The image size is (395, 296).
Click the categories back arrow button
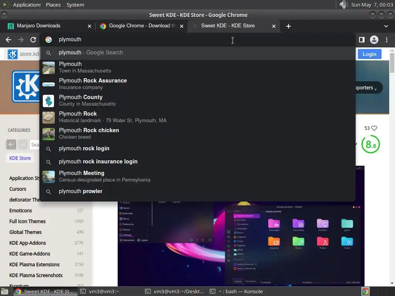coord(11,145)
